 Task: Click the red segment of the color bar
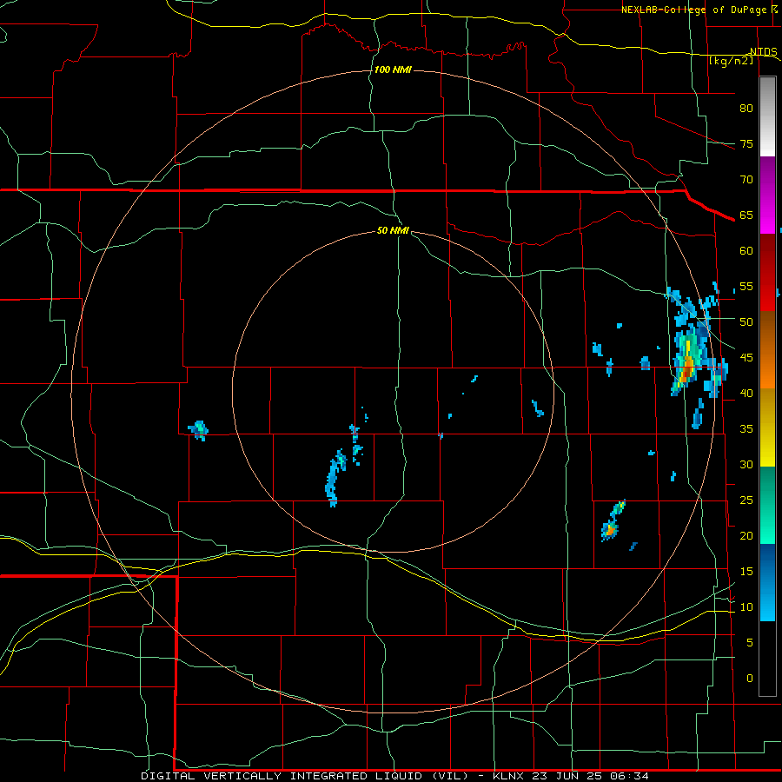coord(767,273)
